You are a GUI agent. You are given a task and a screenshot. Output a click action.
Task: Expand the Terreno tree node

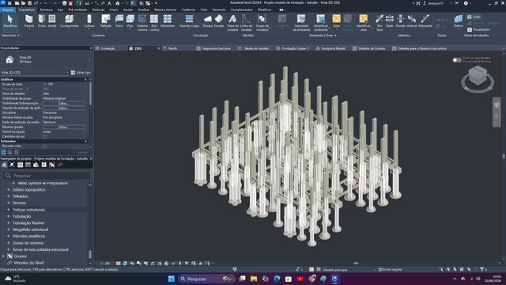tap(9, 203)
